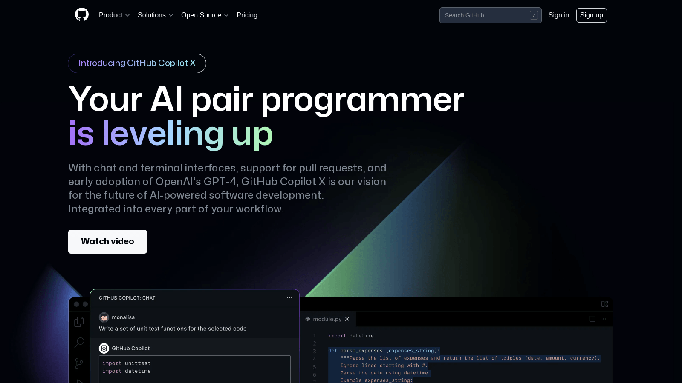Click the 'Ignore lines starting with #.' comment
The width and height of the screenshot is (682, 383).
[384, 366]
